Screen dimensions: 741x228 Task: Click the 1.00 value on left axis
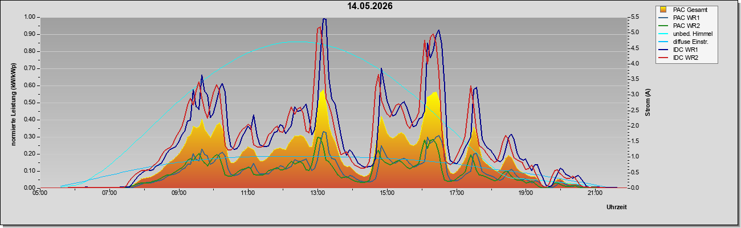(x=30, y=17)
